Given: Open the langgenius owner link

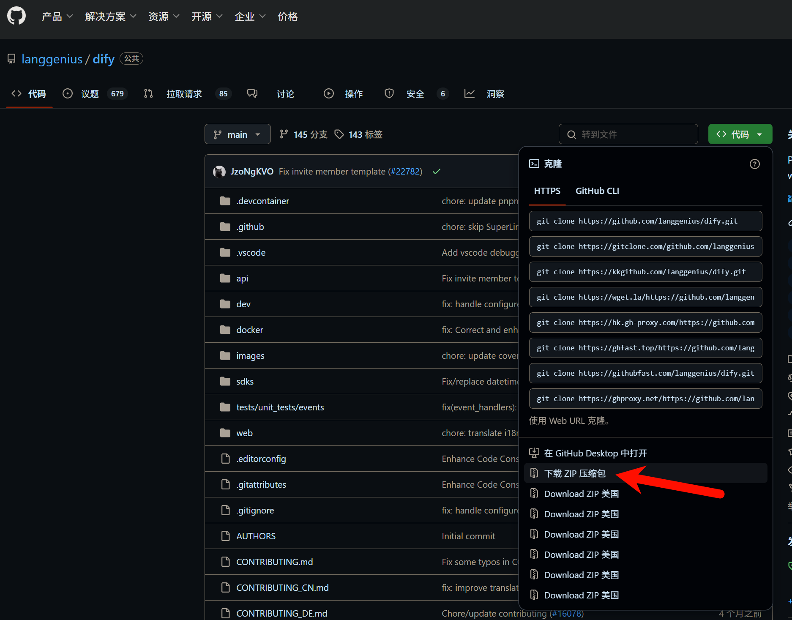Looking at the screenshot, I should point(52,59).
